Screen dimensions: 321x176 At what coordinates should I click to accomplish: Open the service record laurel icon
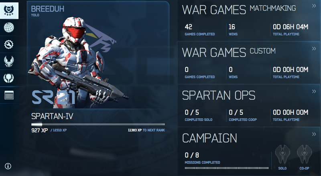click(9, 10)
